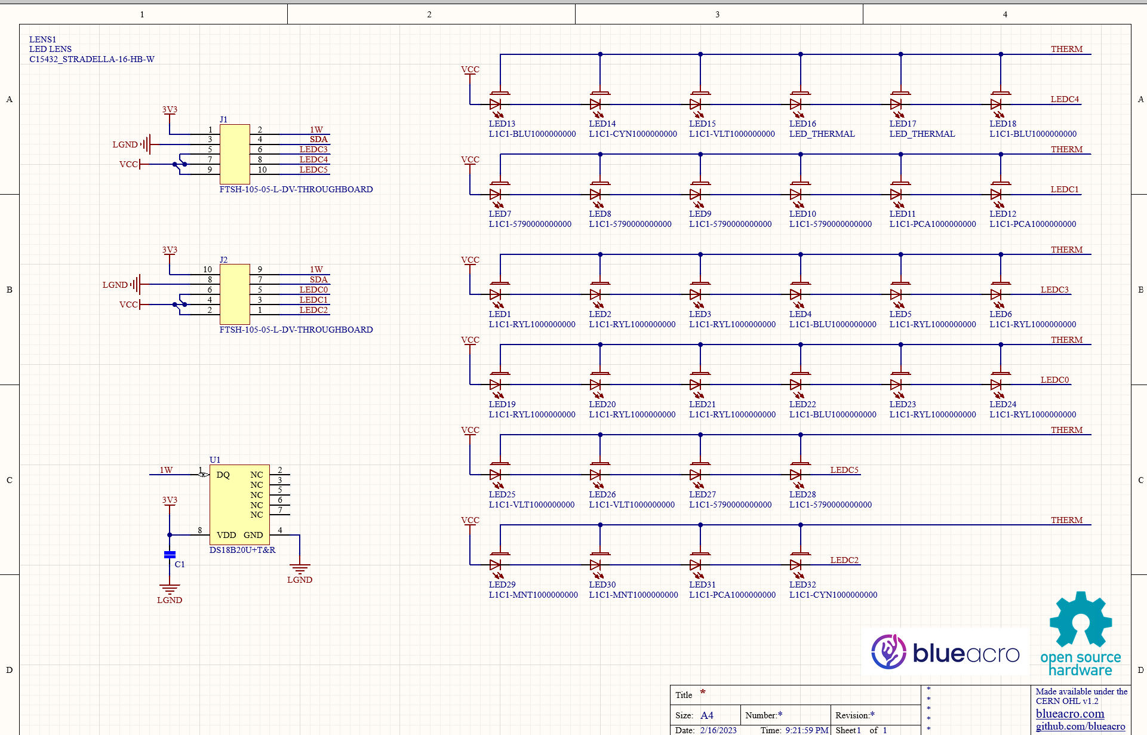Select the topmost THERM net label

click(x=1066, y=49)
